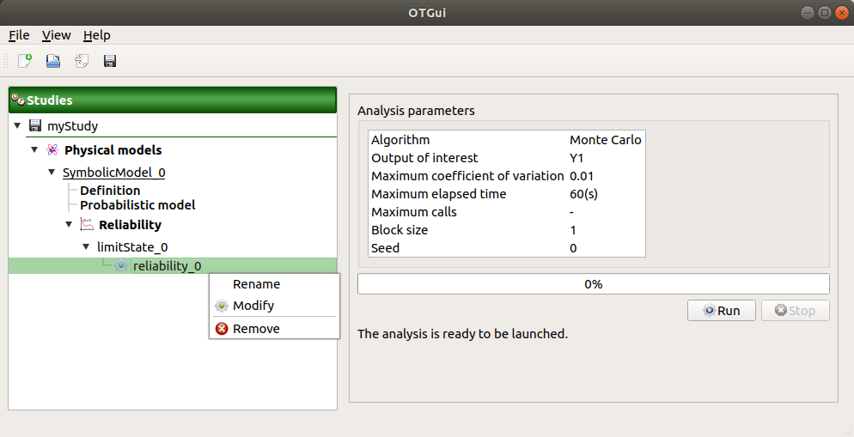Viewport: 854px width, 437px height.
Task: Click the 0% analysis progress bar
Action: pos(593,284)
